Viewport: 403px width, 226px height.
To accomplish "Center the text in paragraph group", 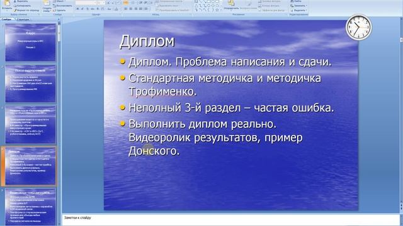I will (130, 9).
